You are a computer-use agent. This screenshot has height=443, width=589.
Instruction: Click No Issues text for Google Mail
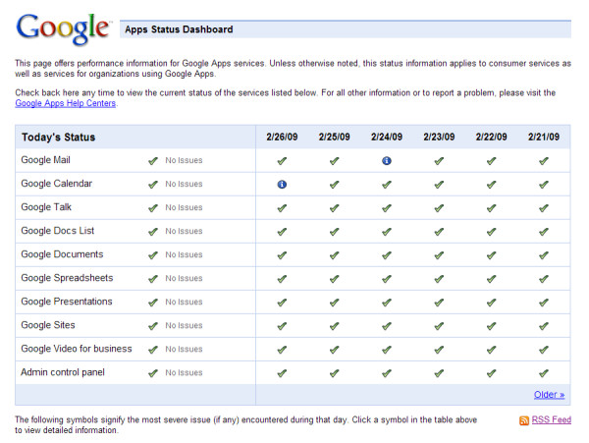click(x=185, y=160)
